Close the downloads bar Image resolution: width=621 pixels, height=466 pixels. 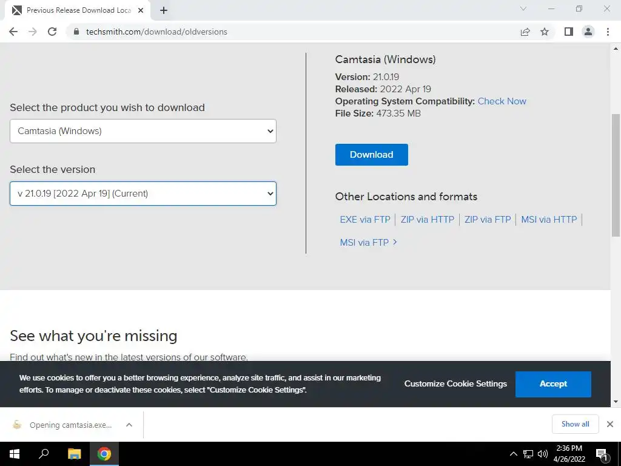[x=610, y=424]
